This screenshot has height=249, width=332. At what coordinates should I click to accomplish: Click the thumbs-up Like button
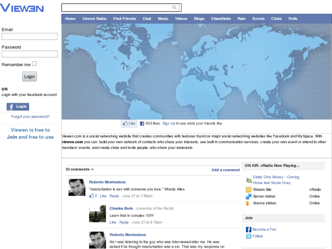[x=129, y=123]
